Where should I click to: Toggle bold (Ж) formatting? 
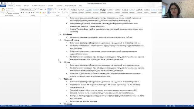pos(22,12)
